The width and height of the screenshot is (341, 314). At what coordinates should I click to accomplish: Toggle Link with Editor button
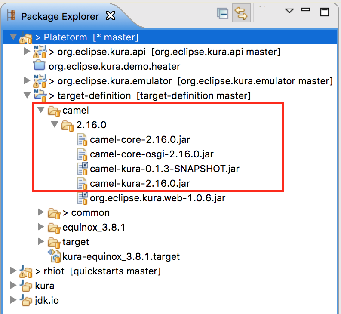point(241,14)
